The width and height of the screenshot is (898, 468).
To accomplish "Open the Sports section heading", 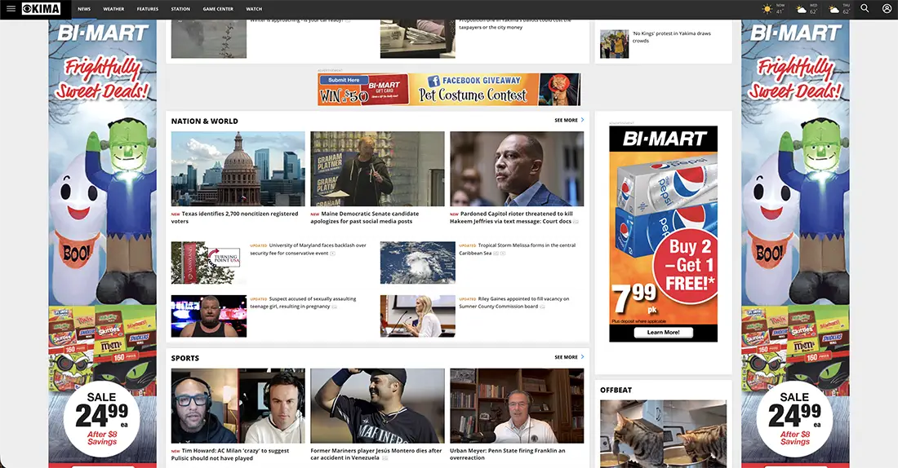I will pyautogui.click(x=185, y=358).
